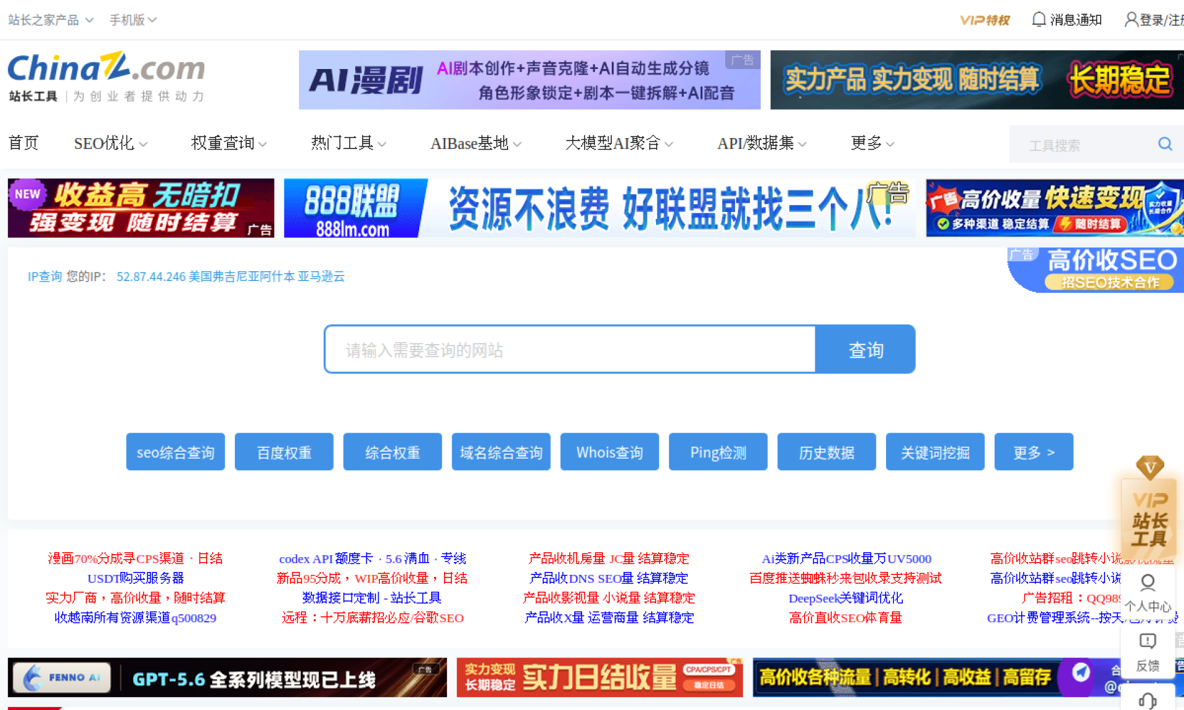Expand the 站长之家产品 dropdown
This screenshot has width=1184, height=710.
click(x=51, y=20)
